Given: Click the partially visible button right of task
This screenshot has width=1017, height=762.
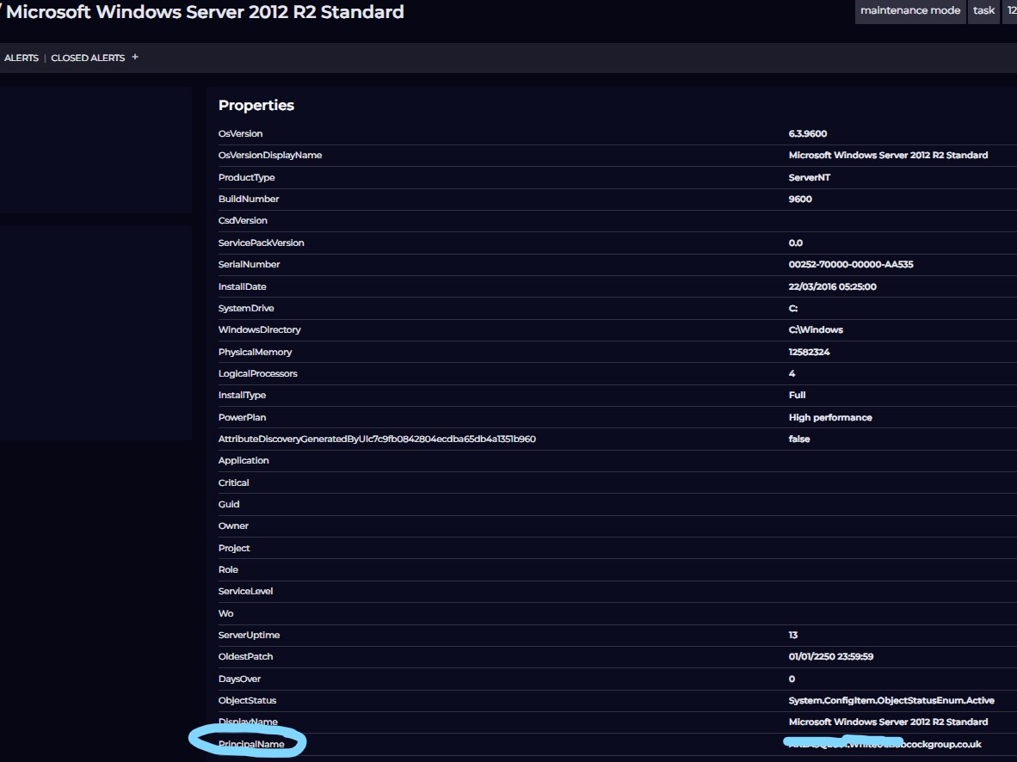Looking at the screenshot, I should click(1009, 11).
